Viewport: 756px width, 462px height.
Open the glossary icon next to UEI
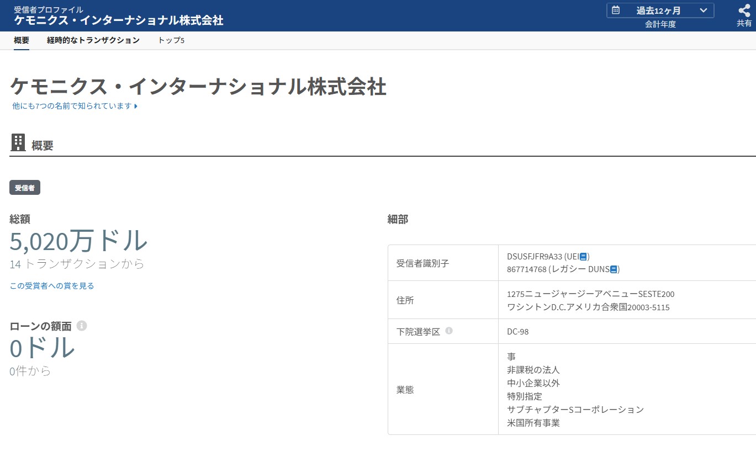click(x=583, y=256)
